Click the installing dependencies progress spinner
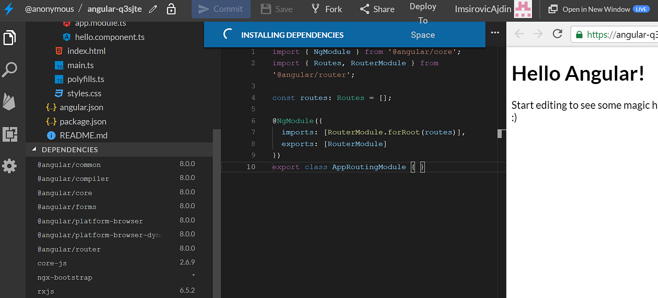The image size is (658, 298). coord(227,33)
